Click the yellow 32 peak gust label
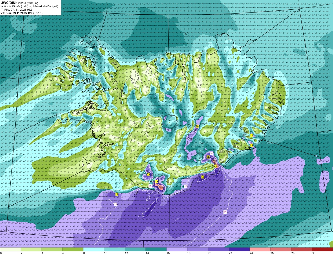This screenshot has width=333, height=255. (x=208, y=157)
